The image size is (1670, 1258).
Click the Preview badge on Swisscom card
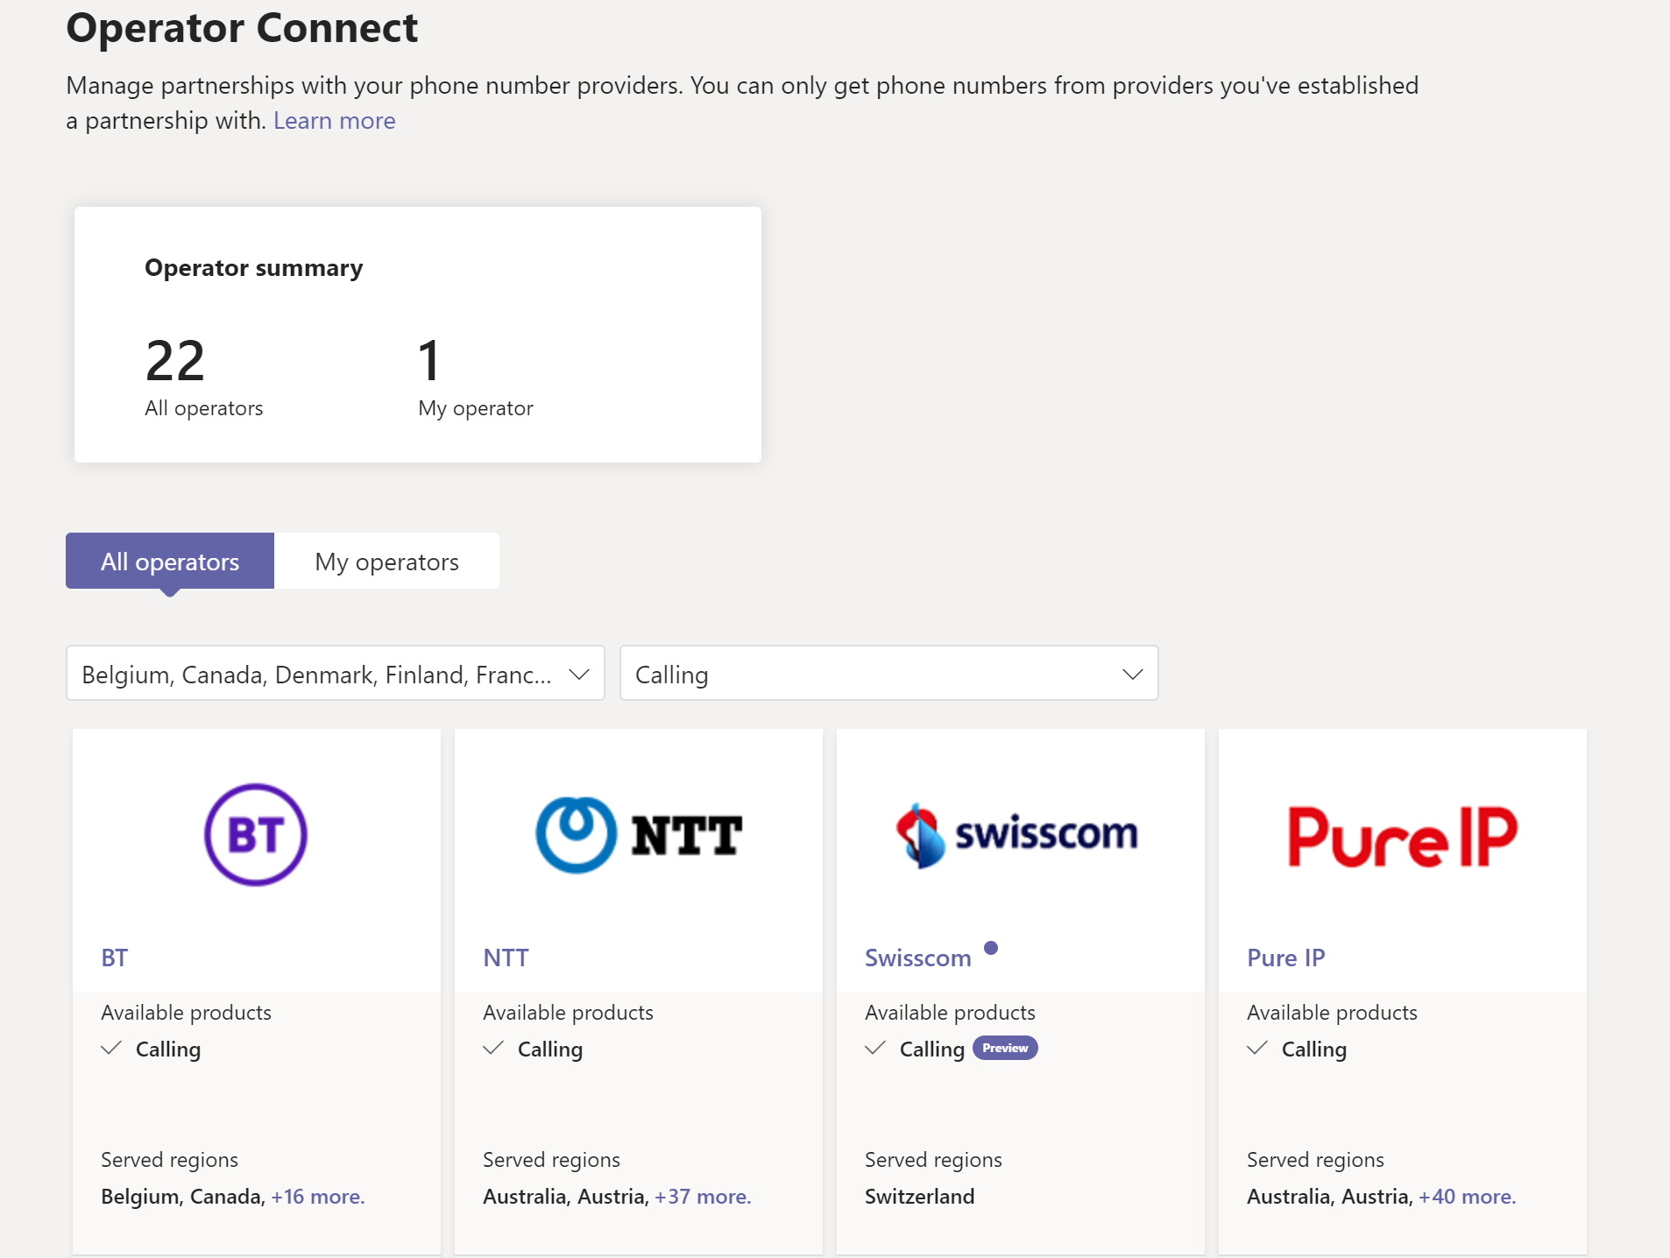coord(1005,1048)
